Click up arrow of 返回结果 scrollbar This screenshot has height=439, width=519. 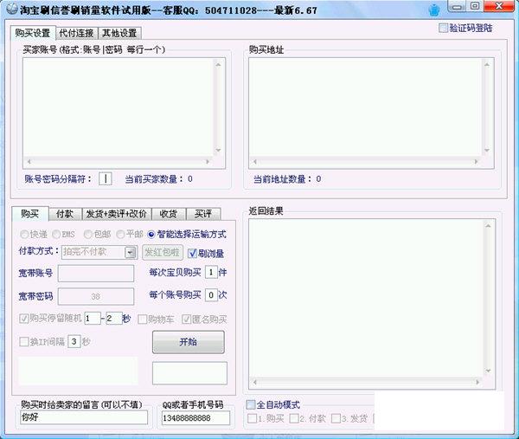[488, 226]
